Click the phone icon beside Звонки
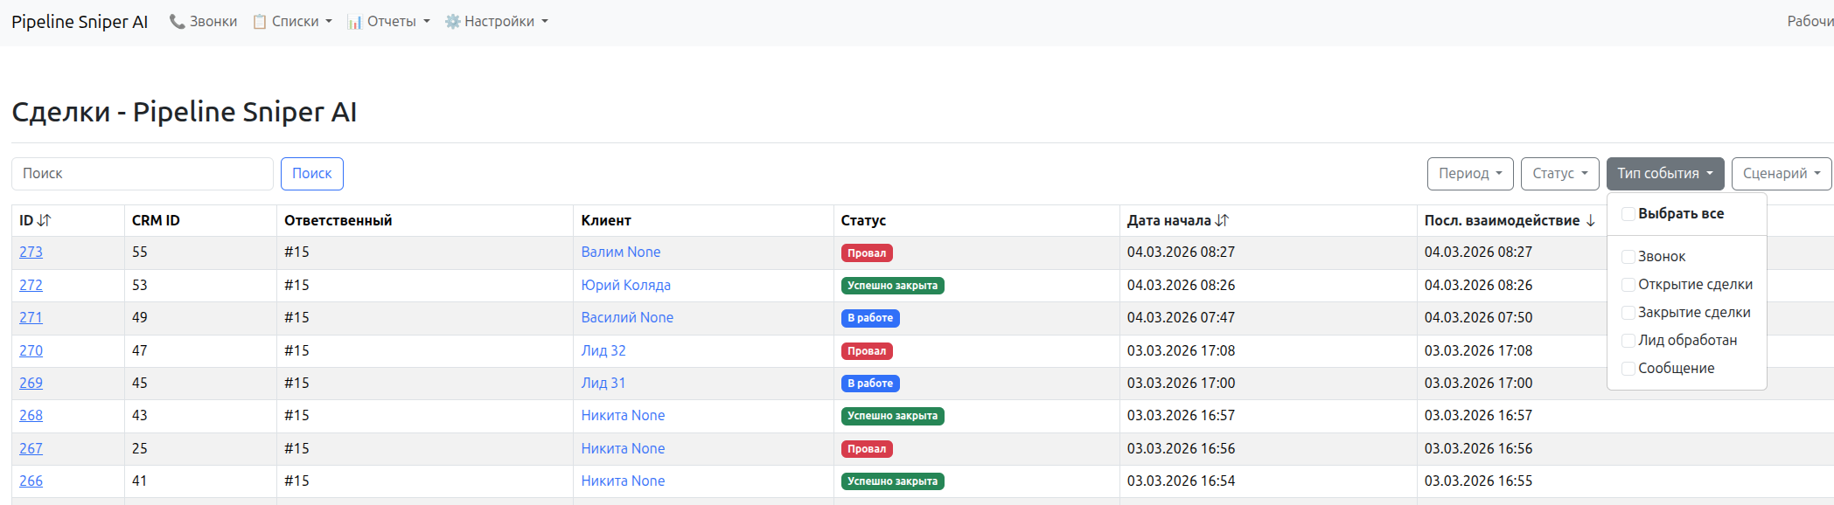This screenshot has width=1834, height=505. (x=177, y=22)
